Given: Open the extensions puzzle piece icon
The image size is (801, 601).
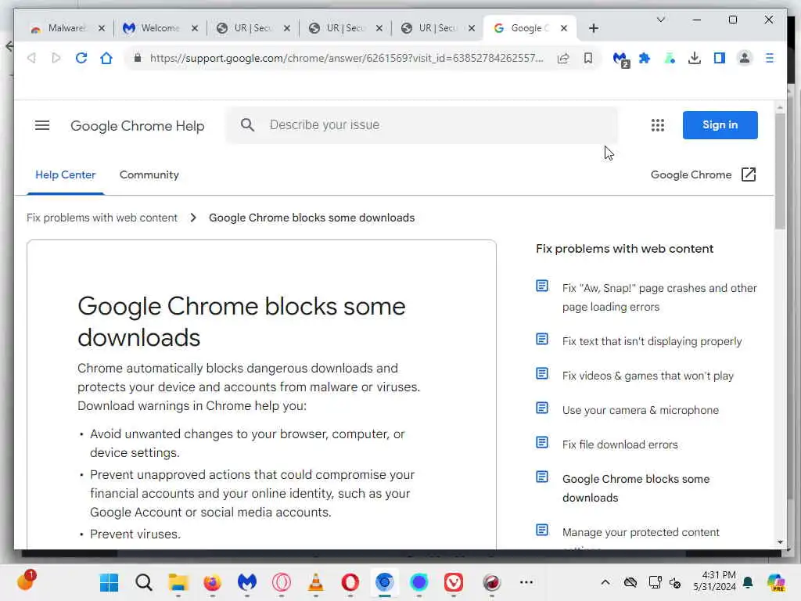Looking at the screenshot, I should point(645,58).
